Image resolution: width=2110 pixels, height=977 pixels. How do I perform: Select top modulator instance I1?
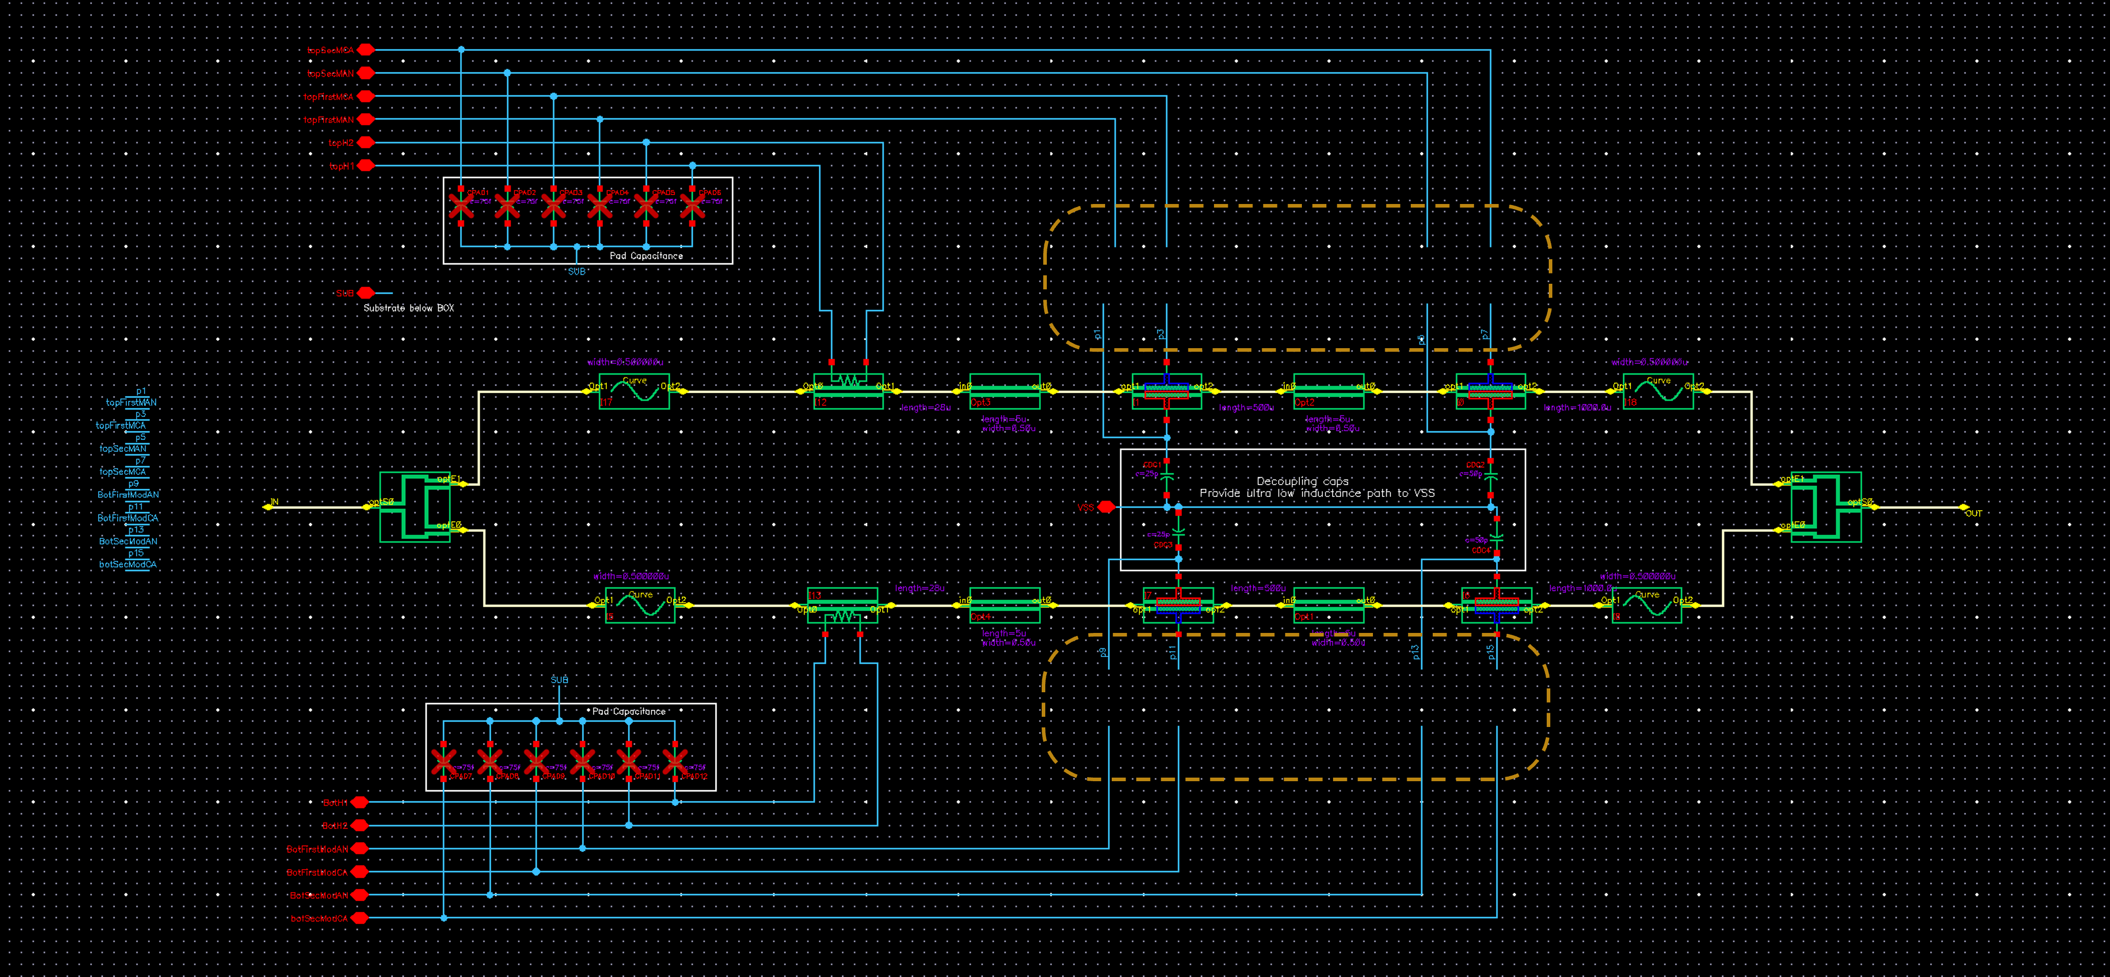1167,392
